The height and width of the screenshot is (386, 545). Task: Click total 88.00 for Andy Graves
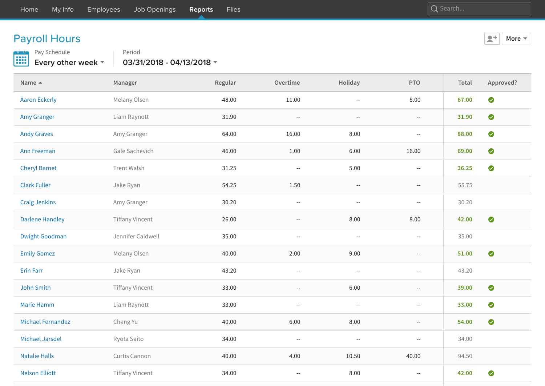[465, 134]
